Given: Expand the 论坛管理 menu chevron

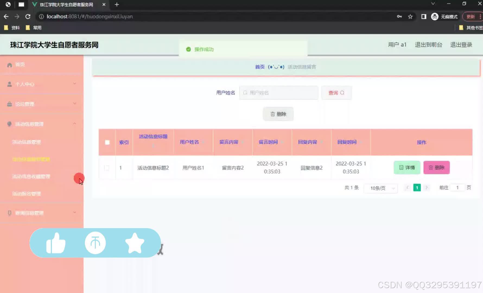Looking at the screenshot, I should [75, 103].
